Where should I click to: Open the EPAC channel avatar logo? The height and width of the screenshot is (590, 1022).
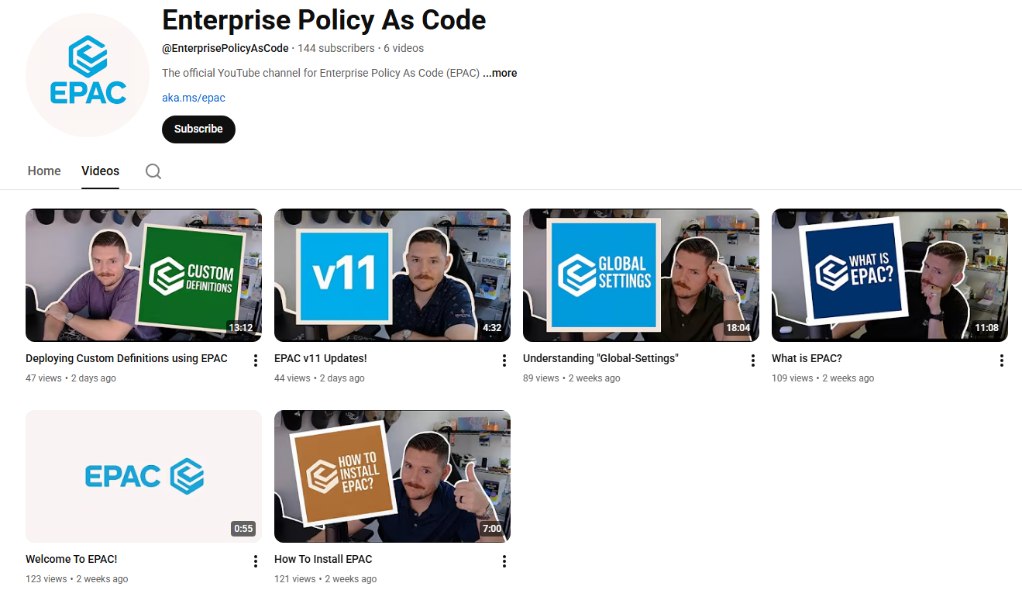click(88, 75)
